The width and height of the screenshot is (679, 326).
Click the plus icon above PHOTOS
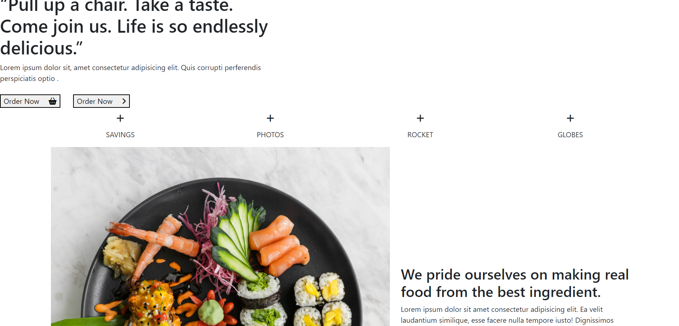pyautogui.click(x=270, y=118)
